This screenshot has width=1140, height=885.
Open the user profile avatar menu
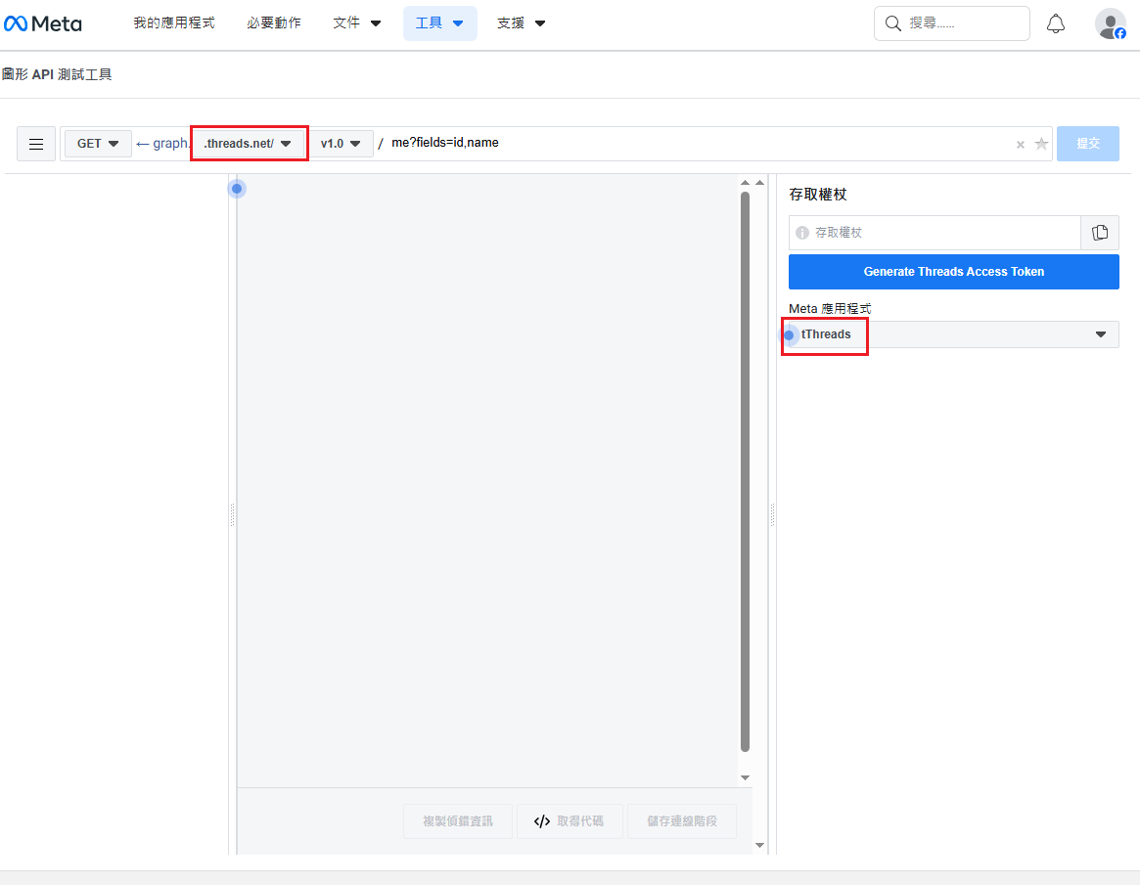(1111, 23)
